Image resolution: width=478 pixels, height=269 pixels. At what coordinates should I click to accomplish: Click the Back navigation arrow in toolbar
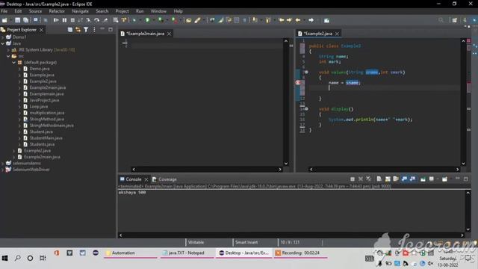[298, 20]
